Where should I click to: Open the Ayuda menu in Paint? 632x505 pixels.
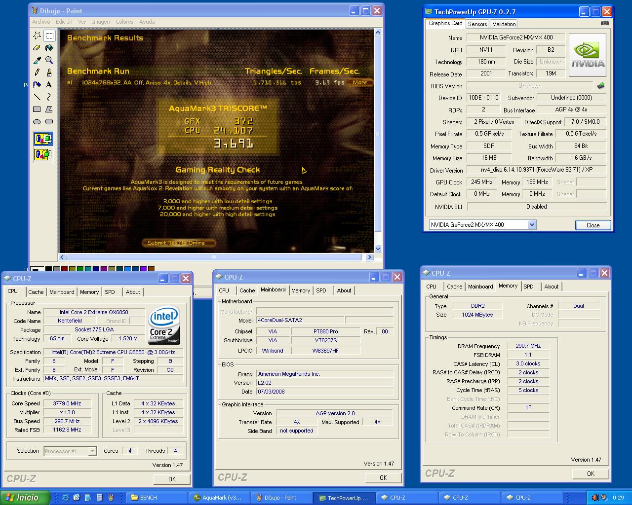pos(147,22)
